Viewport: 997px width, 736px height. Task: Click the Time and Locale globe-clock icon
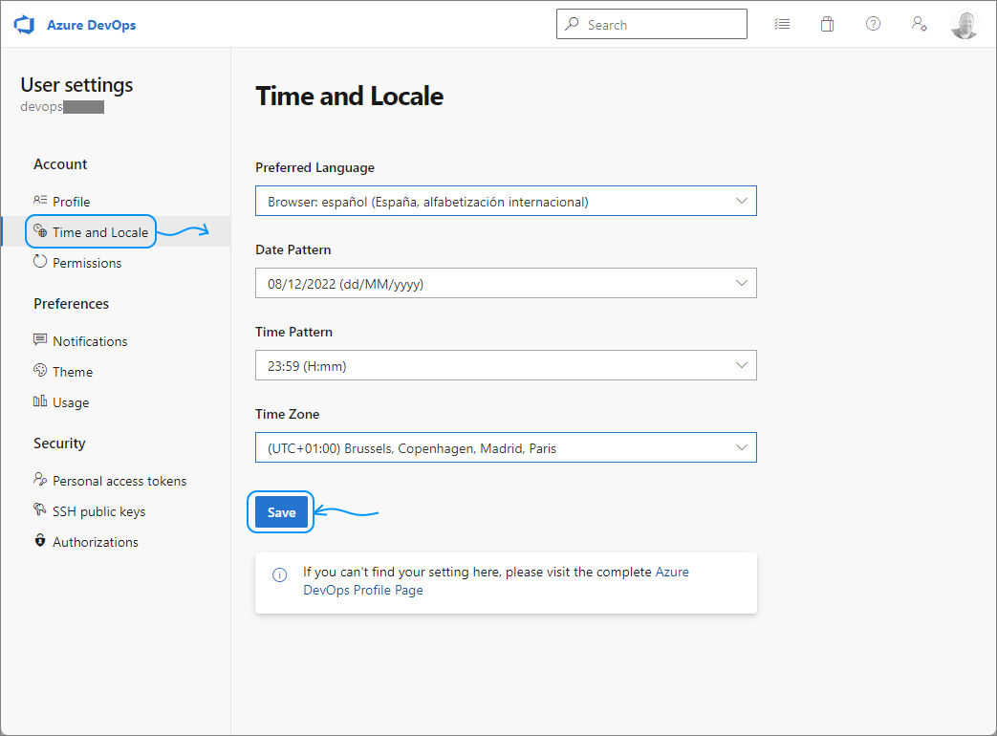[x=40, y=230]
